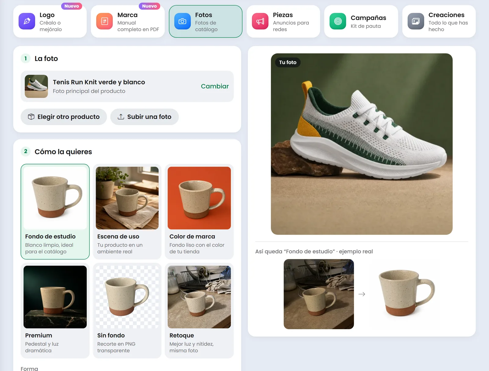Screen dimensions: 489x371
Task: Open the Logo tab
Action: 50,21
